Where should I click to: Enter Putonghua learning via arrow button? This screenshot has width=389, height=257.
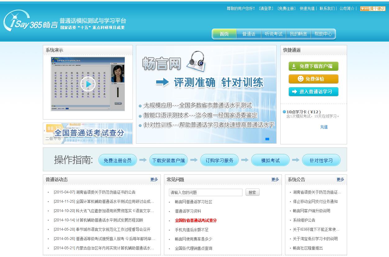313,92
